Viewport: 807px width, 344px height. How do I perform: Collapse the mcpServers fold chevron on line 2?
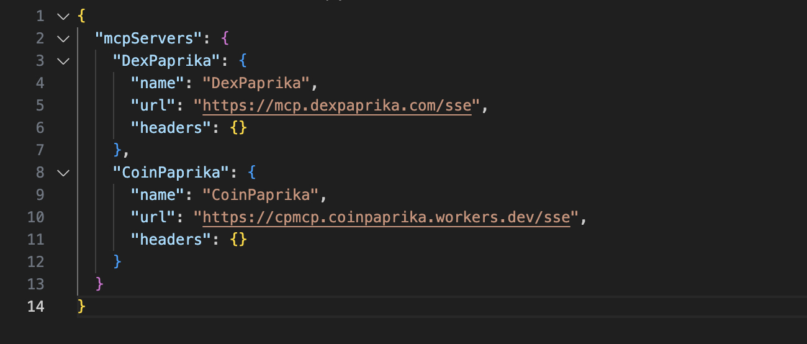click(63, 38)
